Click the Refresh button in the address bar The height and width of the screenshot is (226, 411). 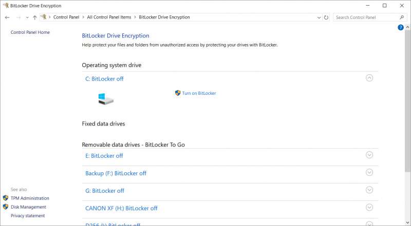tap(326, 17)
